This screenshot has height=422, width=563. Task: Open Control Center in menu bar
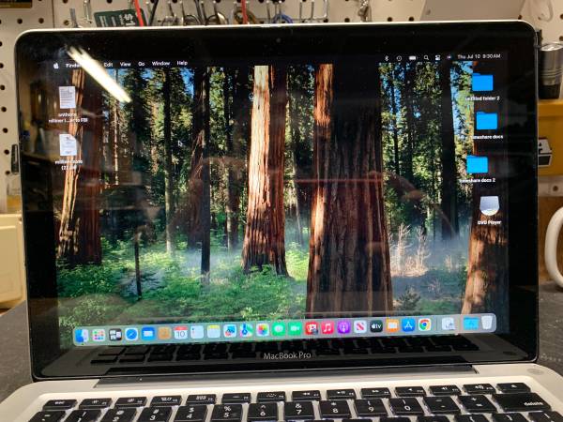pyautogui.click(x=437, y=57)
